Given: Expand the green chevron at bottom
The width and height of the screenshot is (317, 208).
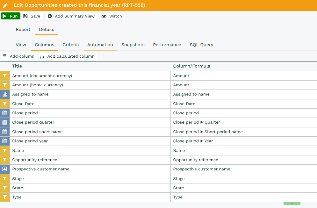Looking at the screenshot, I should click(x=292, y=204).
